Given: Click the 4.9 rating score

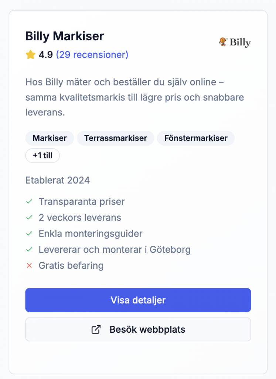Looking at the screenshot, I should pos(46,55).
